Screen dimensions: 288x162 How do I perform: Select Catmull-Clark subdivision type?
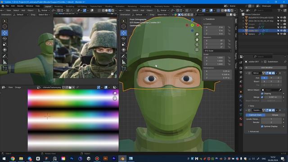click(x=256, y=115)
